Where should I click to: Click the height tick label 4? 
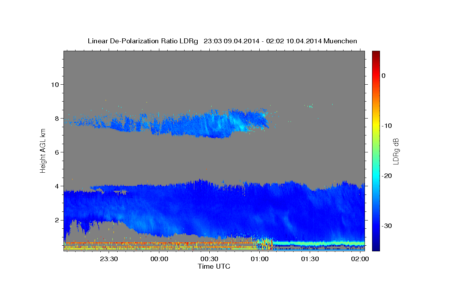[57, 186]
